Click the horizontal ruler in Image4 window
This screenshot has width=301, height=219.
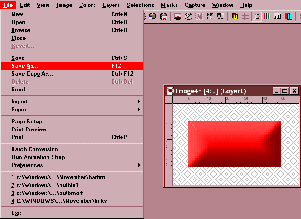tap(236, 100)
